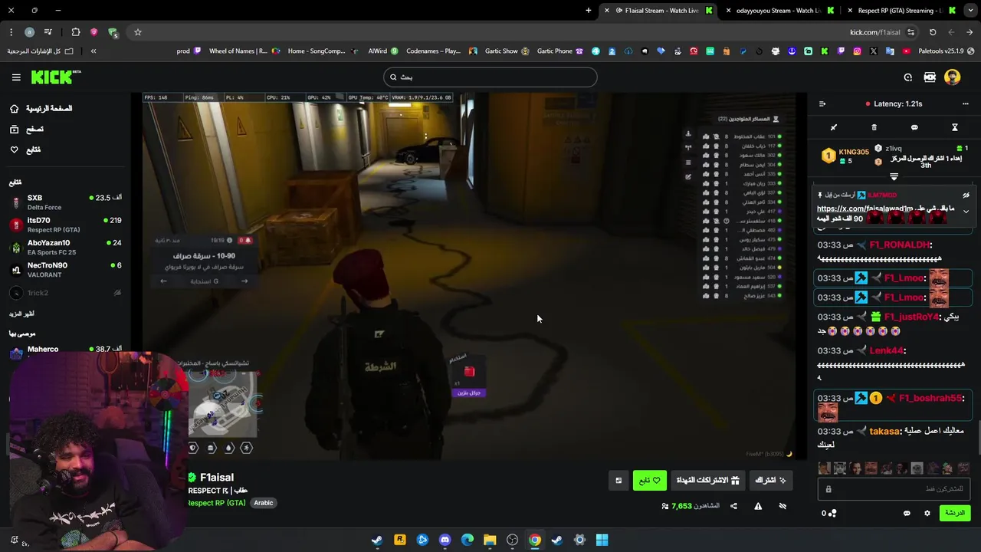Click the address bar kick.com/f1aisal
The image size is (981, 552).
coord(874,32)
